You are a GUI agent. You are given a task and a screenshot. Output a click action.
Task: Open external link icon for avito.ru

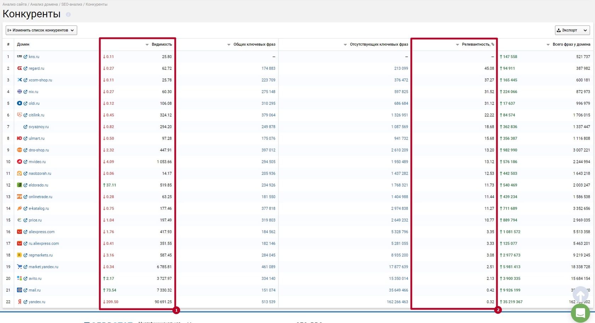(x=25, y=279)
